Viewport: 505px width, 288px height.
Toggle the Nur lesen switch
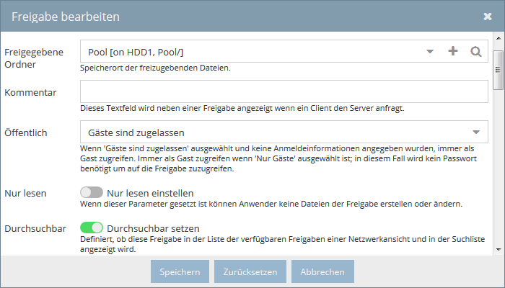92,192
